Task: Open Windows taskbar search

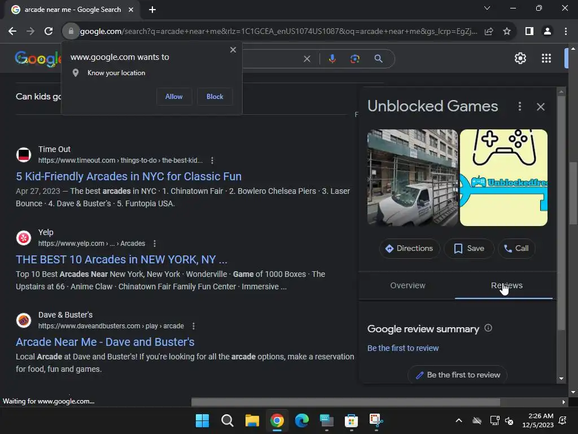Action: pyautogui.click(x=227, y=420)
